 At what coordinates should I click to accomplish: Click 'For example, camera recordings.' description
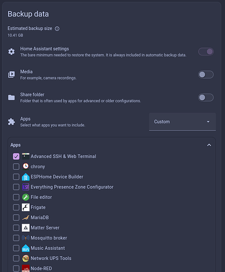click(48, 78)
